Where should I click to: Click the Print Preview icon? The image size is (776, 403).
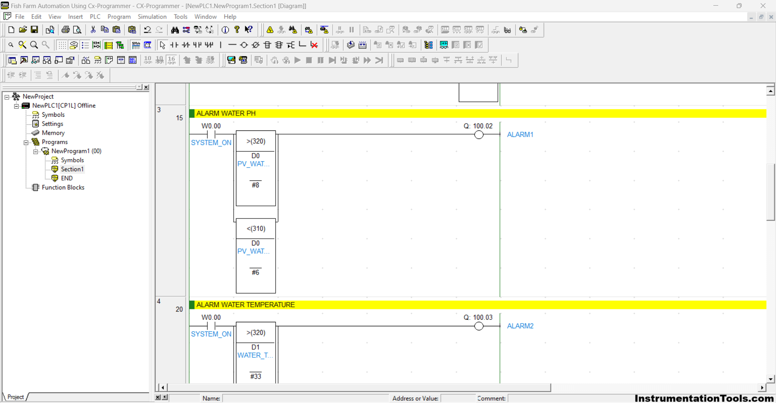pyautogui.click(x=77, y=30)
